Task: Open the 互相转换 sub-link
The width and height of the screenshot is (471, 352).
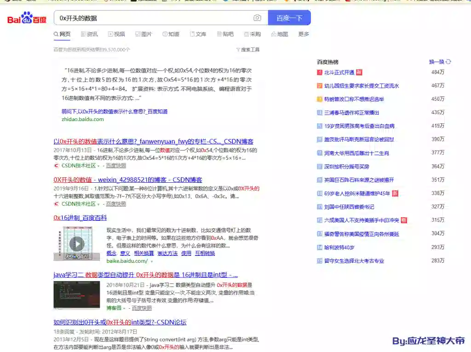Action: pyautogui.click(x=205, y=254)
